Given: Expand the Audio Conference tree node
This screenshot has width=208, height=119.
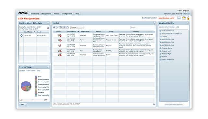Looking at the screenshot, I should [160, 31].
